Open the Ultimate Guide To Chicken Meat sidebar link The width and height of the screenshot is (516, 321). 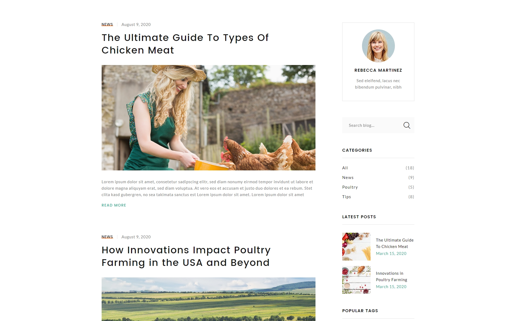[x=395, y=243]
